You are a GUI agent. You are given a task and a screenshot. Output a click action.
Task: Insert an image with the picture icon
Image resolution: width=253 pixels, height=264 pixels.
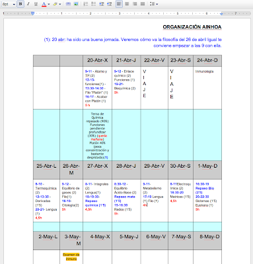[76, 4]
